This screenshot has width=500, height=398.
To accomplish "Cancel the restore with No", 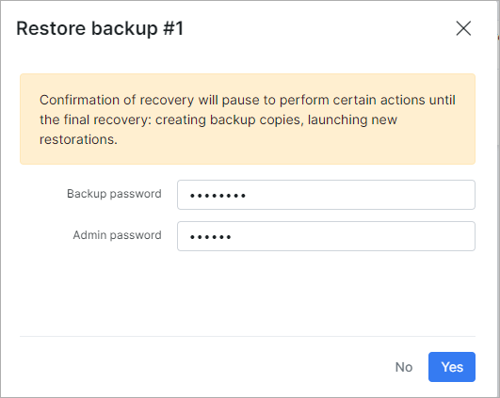I will (404, 367).
